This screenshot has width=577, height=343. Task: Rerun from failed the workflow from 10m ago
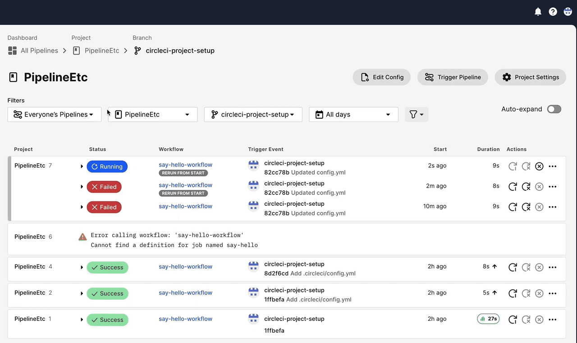[526, 207]
